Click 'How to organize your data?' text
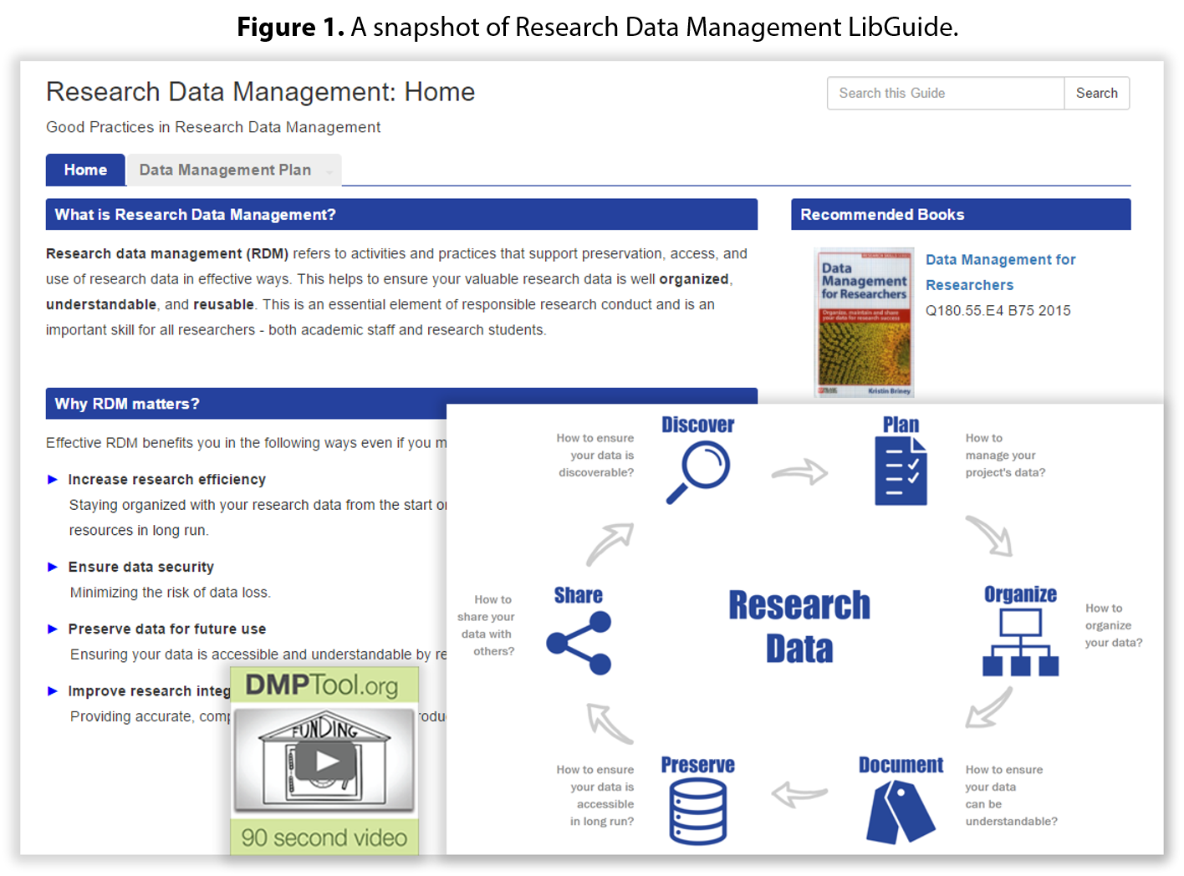 tap(1114, 625)
